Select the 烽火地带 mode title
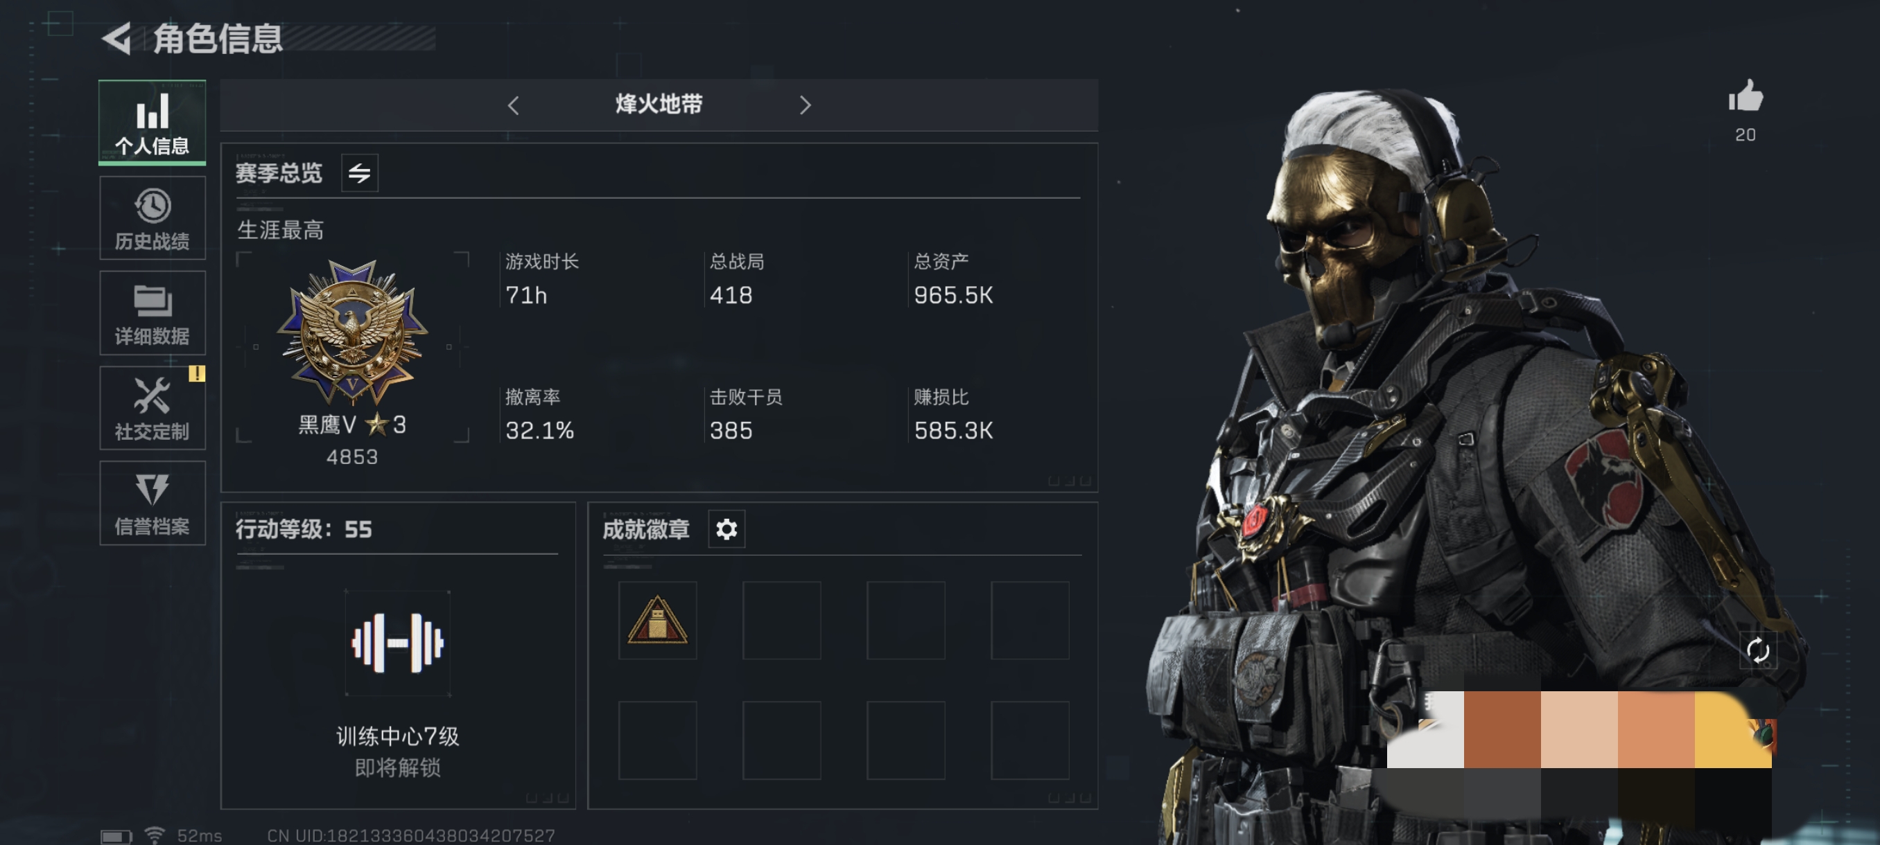 pos(659,105)
